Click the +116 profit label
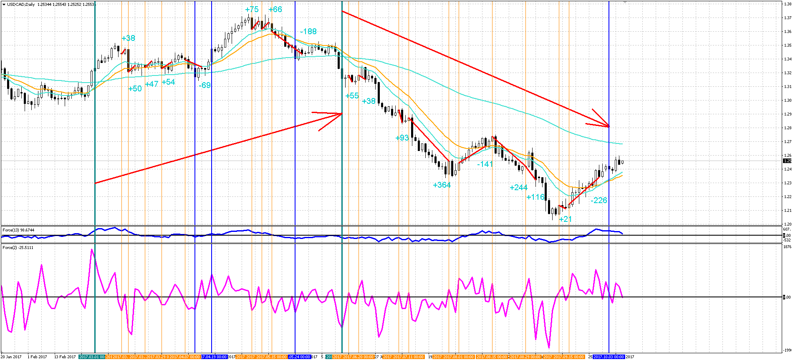Viewport: 798px width, 362px height. tap(535, 197)
